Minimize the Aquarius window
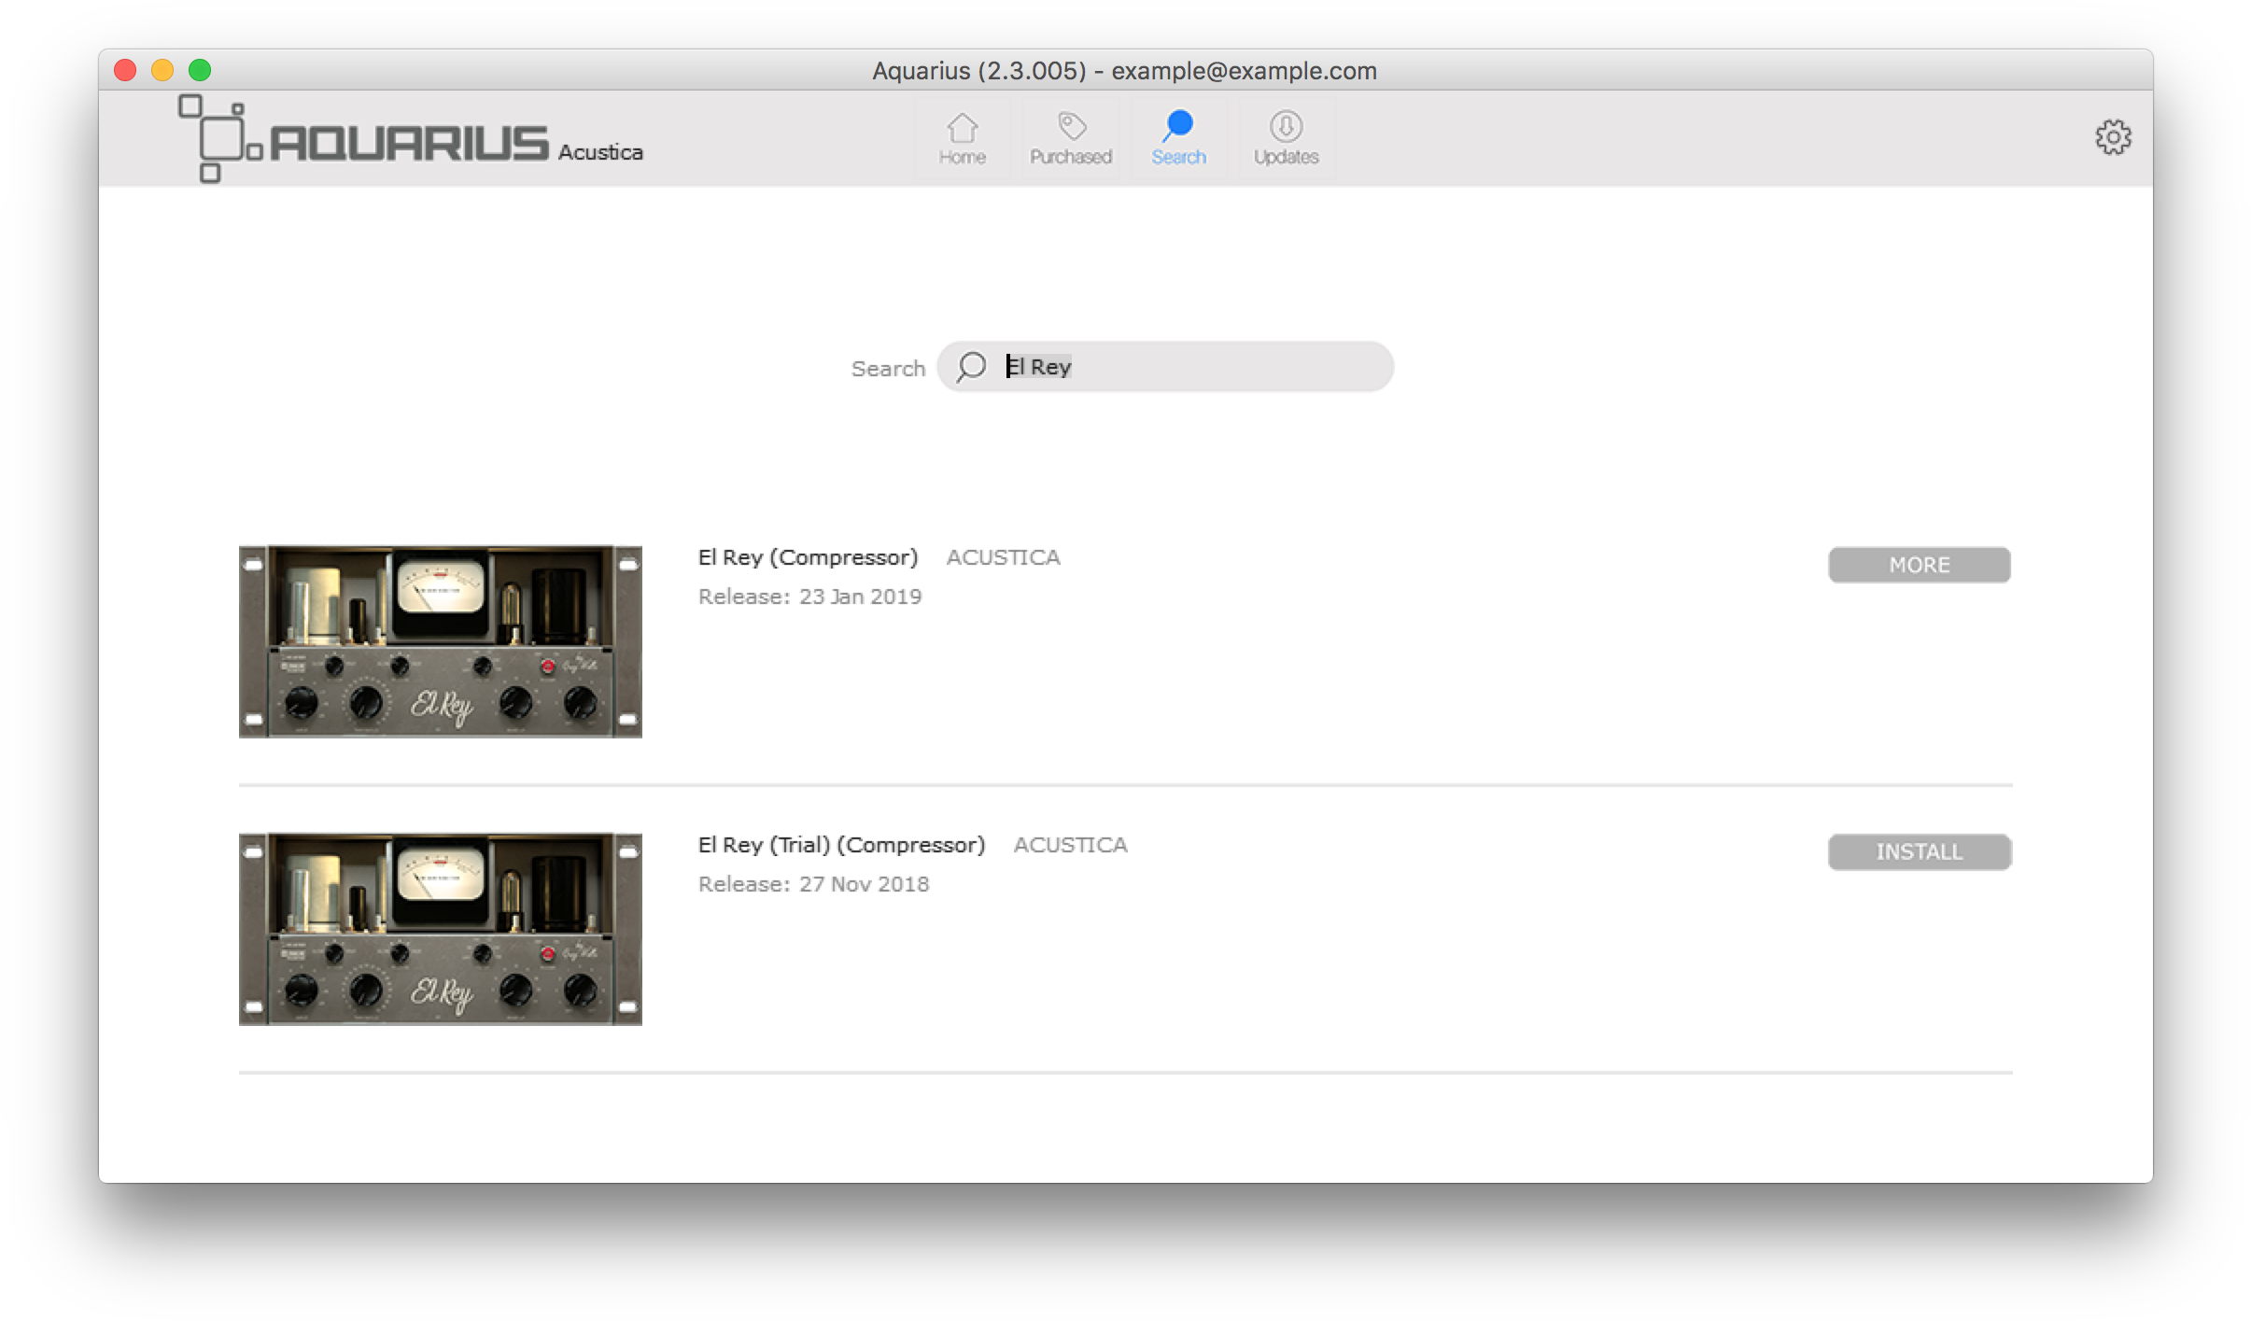Image resolution: width=2251 pixels, height=1321 pixels. pos(162,70)
